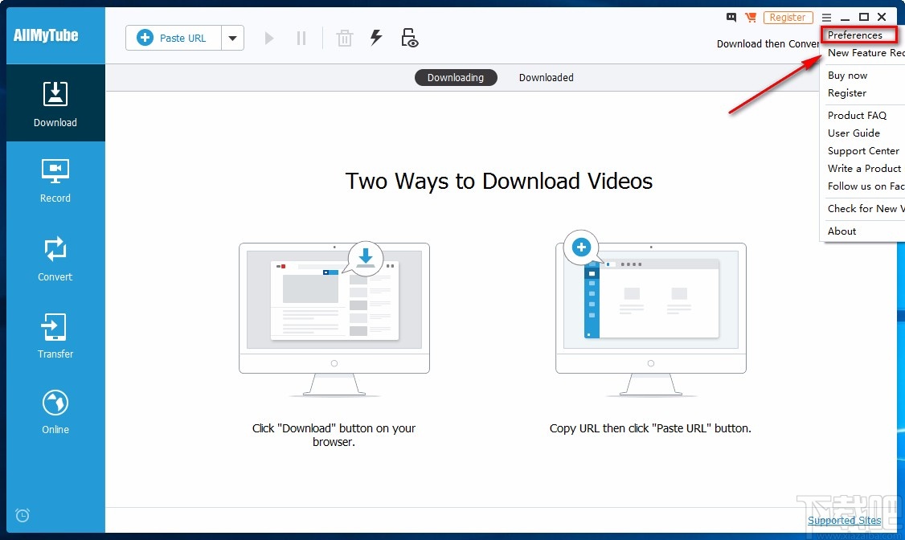
Task: Click the AllMyTube logo
Action: click(46, 35)
